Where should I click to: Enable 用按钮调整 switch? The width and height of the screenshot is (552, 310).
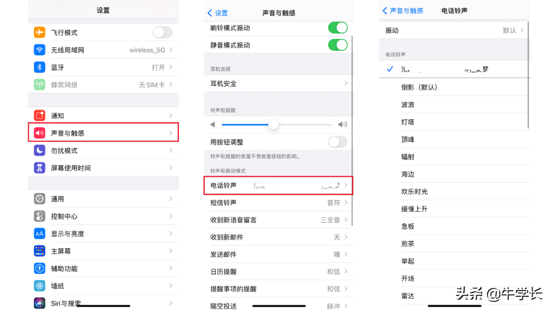pyautogui.click(x=337, y=142)
